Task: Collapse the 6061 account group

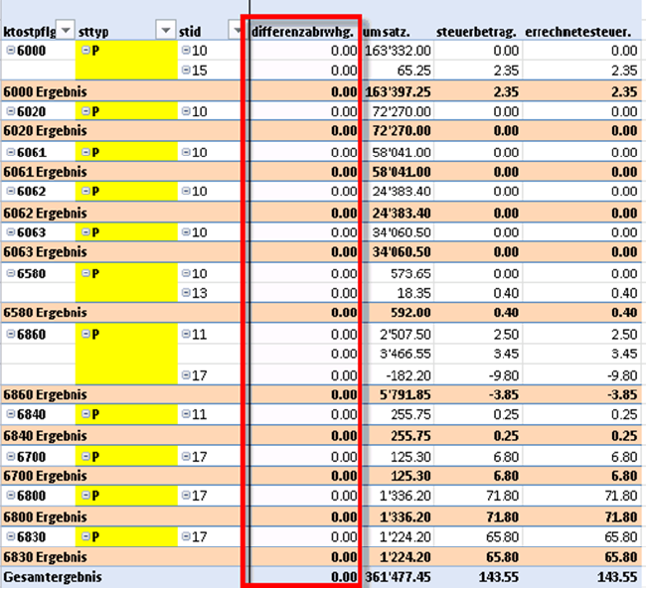Action: (11, 152)
